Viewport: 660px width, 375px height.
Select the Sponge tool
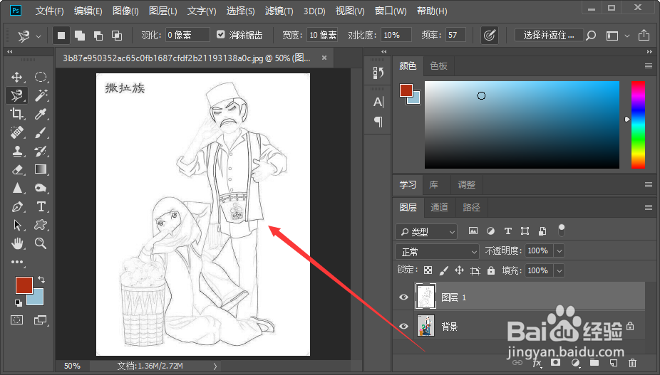coord(41,188)
